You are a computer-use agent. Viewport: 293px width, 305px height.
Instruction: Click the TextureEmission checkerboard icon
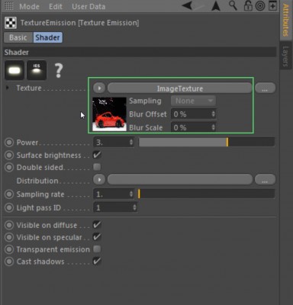11,23
